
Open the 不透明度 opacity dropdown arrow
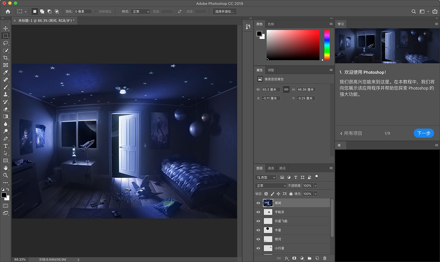[315, 185]
